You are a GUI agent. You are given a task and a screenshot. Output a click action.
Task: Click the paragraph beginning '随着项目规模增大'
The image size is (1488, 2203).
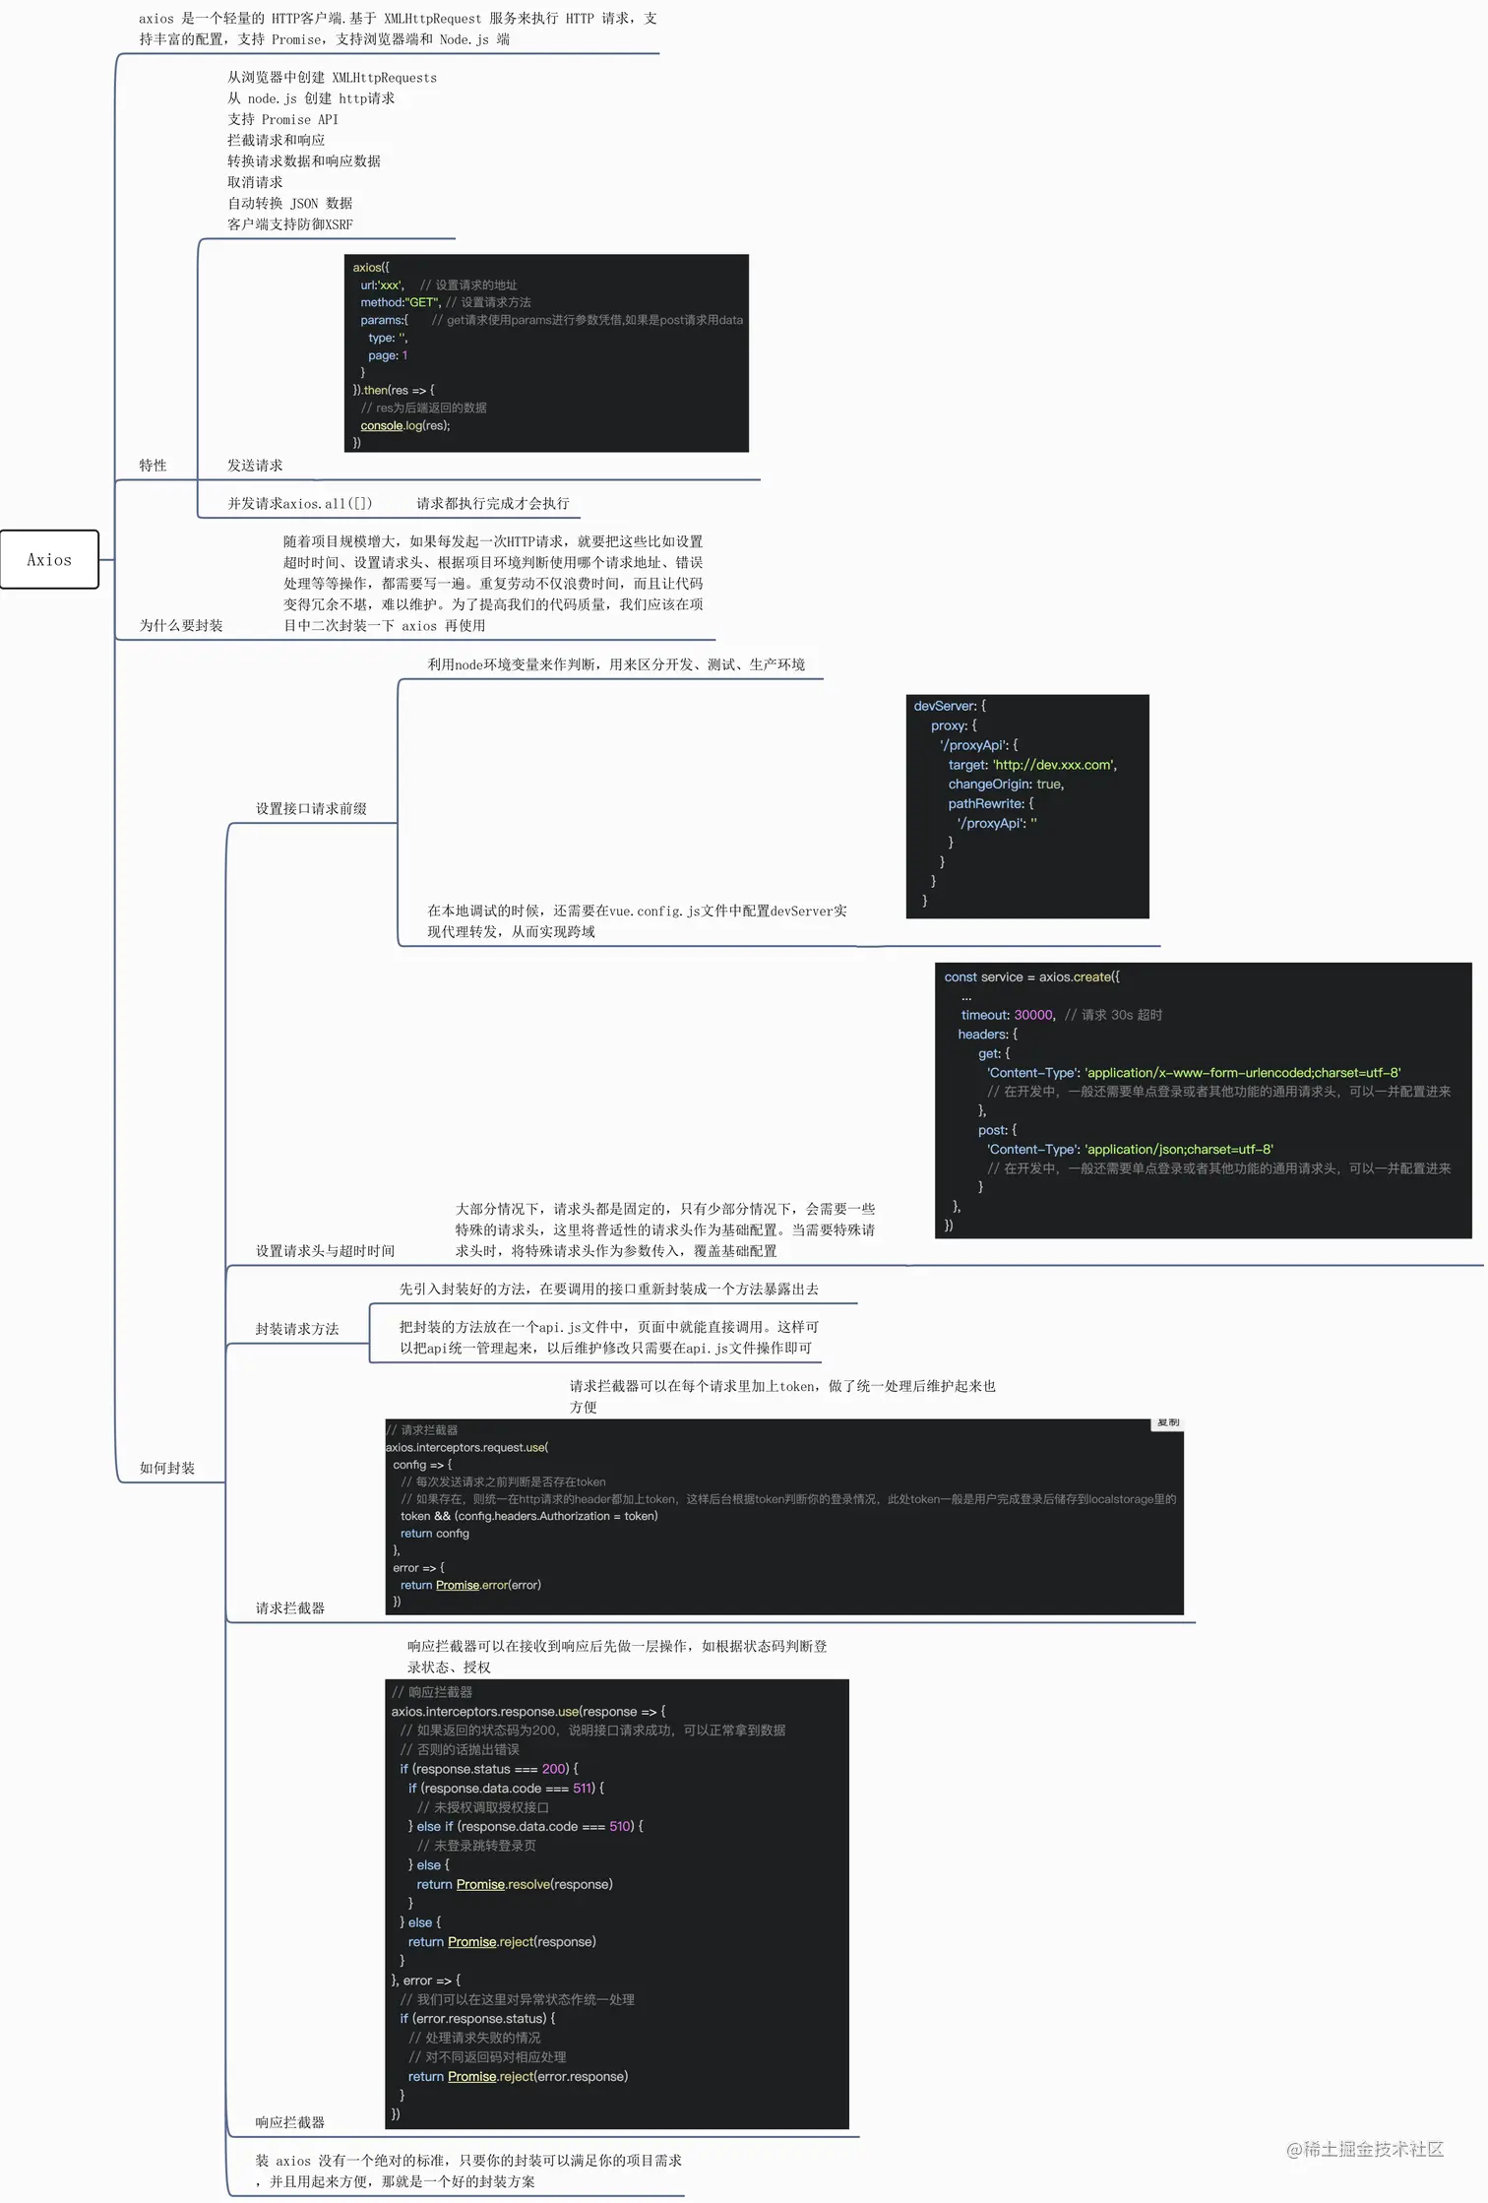[x=493, y=584]
